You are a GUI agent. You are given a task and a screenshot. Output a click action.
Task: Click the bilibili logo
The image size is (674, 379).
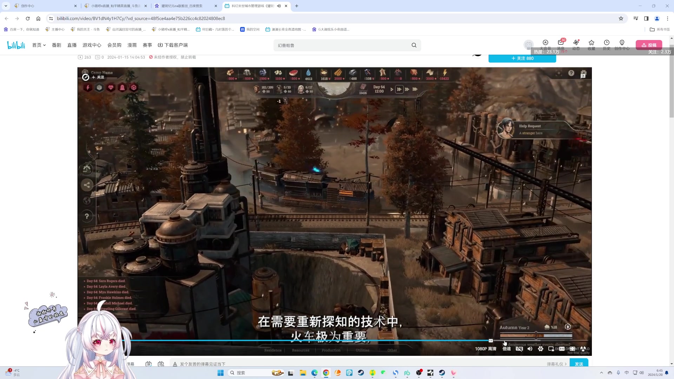[16, 45]
